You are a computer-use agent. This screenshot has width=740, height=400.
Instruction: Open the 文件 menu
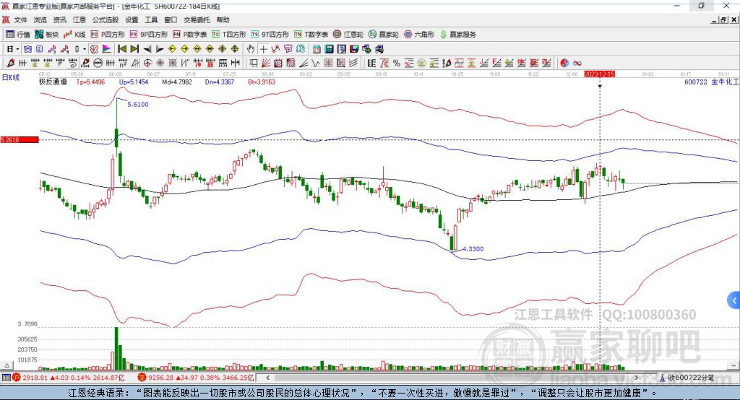[x=20, y=19]
